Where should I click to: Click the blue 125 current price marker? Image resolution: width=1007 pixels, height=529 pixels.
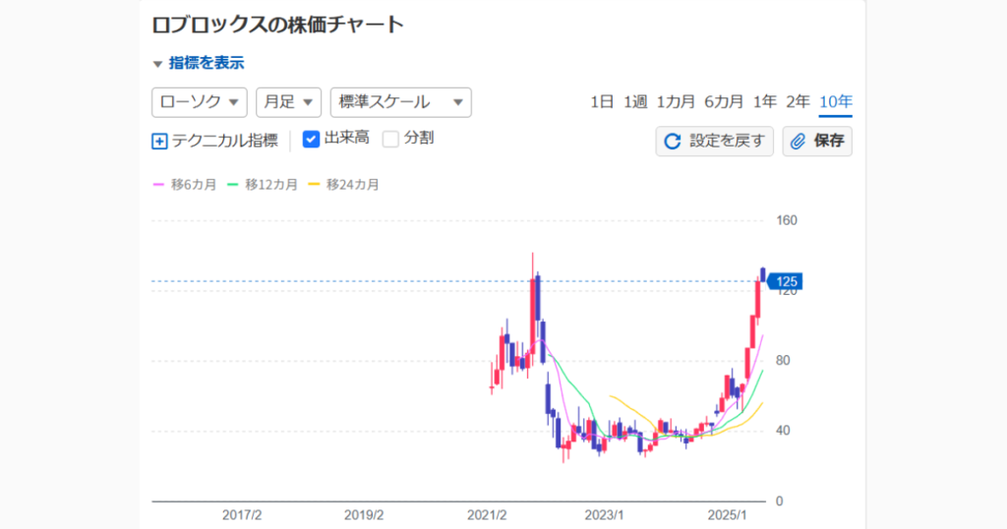[785, 281]
